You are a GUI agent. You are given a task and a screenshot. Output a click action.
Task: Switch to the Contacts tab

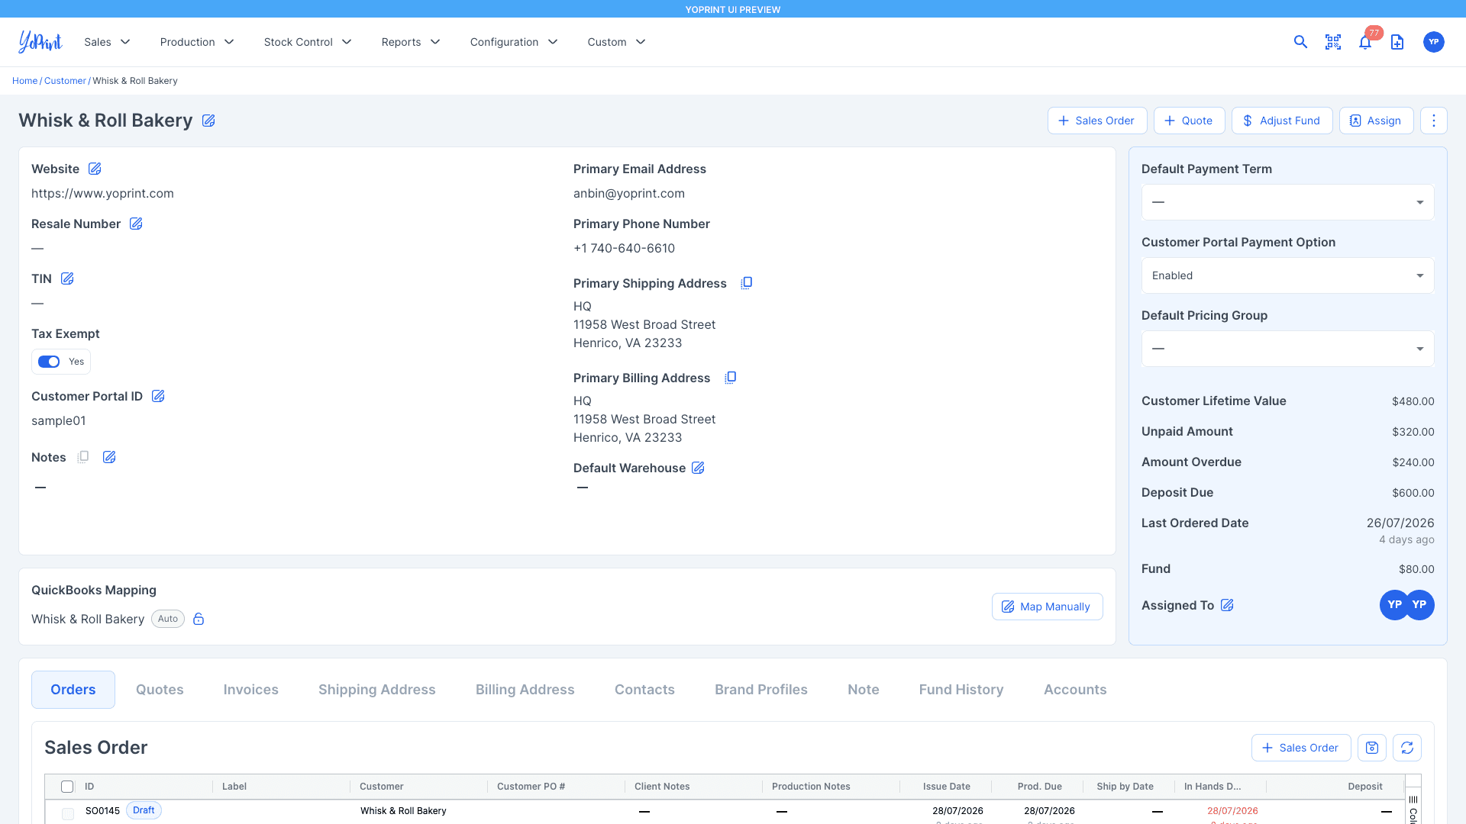pos(644,690)
